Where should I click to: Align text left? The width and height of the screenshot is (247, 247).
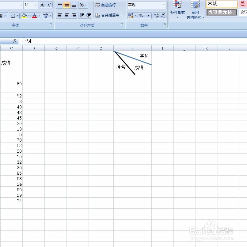tap(59, 15)
